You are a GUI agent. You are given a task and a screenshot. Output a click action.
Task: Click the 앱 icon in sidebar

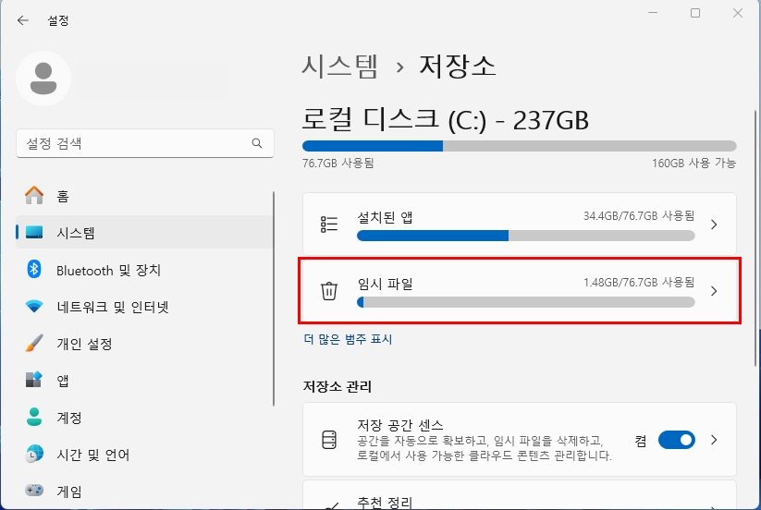[34, 380]
